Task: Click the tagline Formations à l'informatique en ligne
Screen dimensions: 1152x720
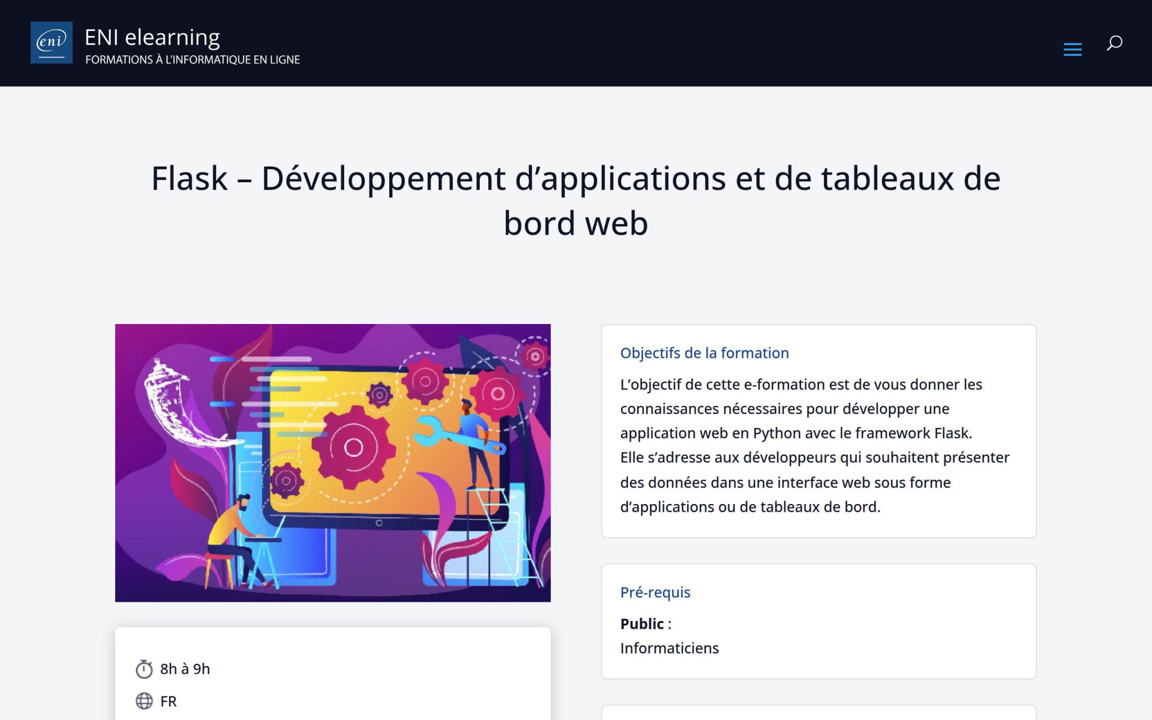Action: click(192, 60)
